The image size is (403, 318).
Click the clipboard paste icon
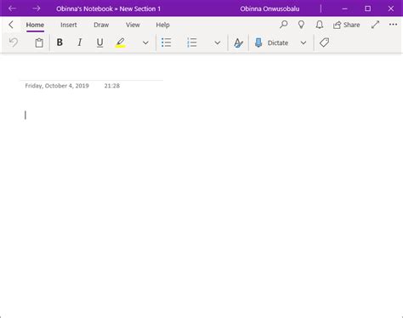(x=39, y=43)
